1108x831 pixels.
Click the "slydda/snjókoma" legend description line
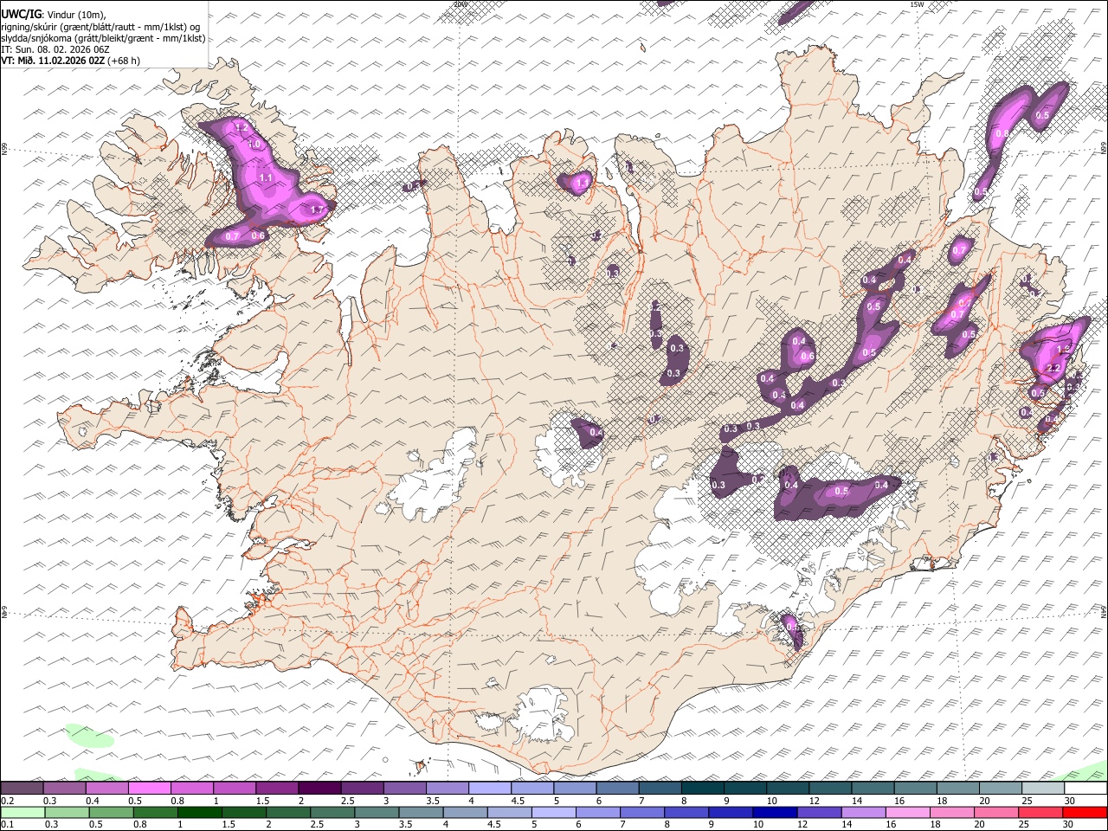point(104,38)
